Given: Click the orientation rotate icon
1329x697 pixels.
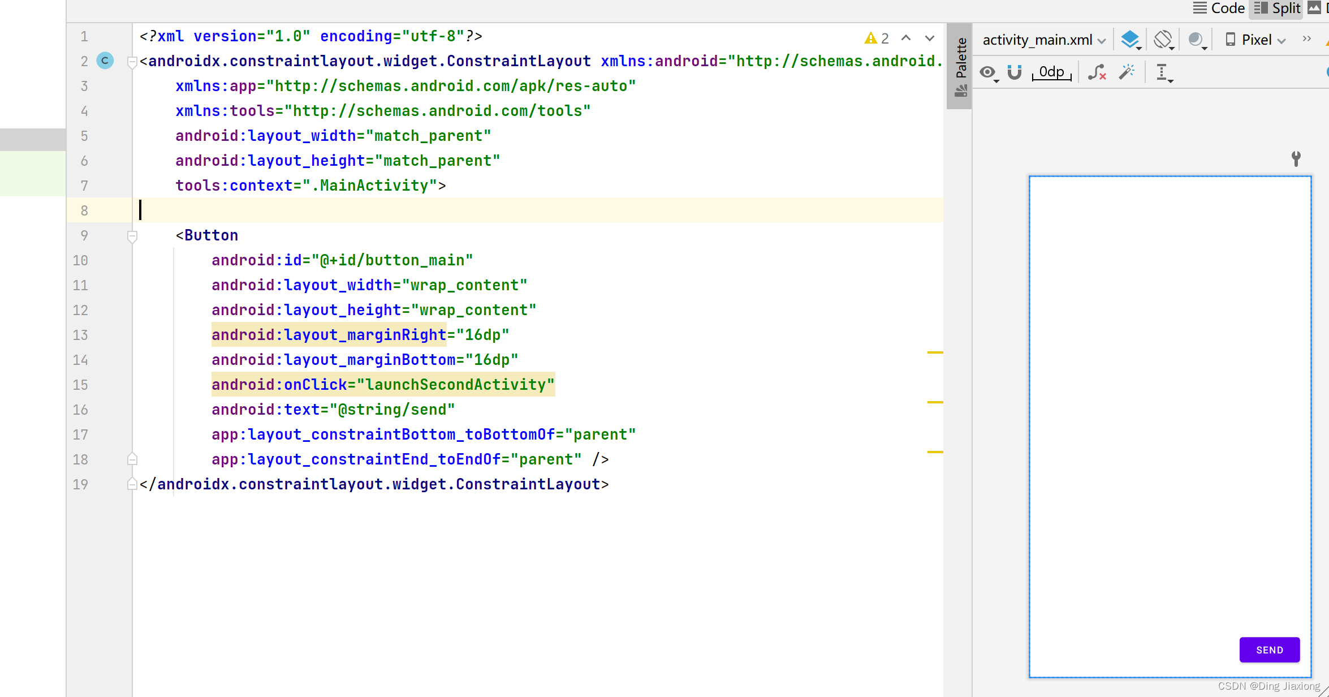Looking at the screenshot, I should pyautogui.click(x=1163, y=40).
